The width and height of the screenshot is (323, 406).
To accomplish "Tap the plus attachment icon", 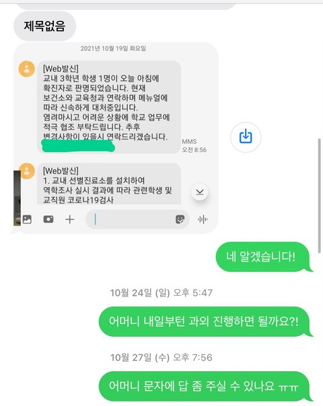I will pos(70,220).
